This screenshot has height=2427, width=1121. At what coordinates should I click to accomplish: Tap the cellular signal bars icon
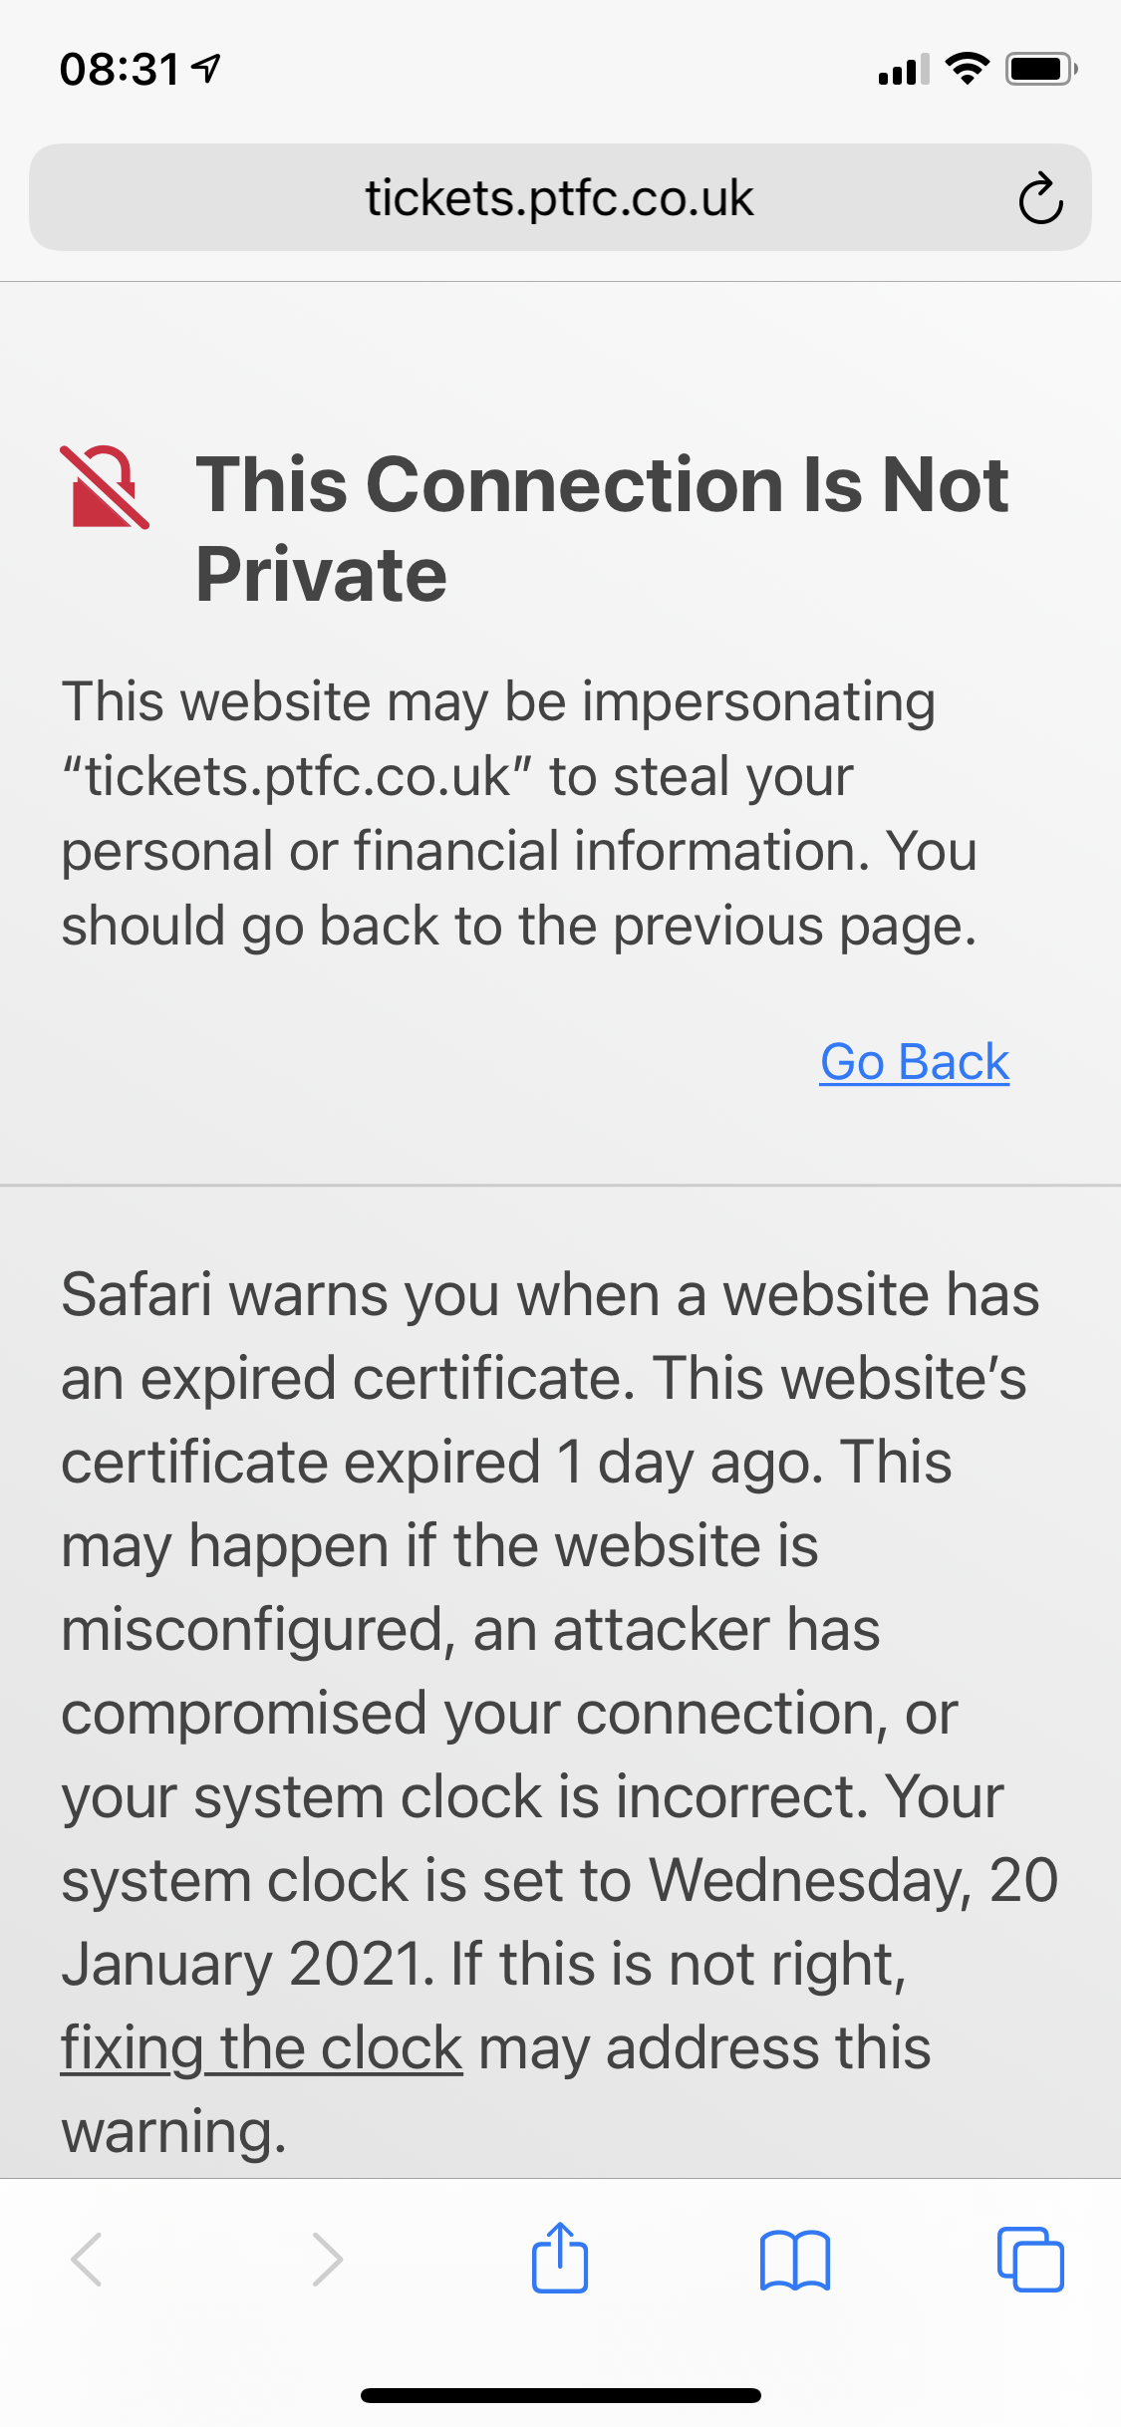pyautogui.click(x=904, y=70)
